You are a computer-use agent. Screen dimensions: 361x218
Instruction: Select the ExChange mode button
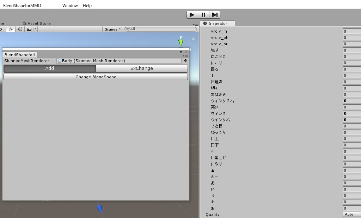[x=142, y=68]
